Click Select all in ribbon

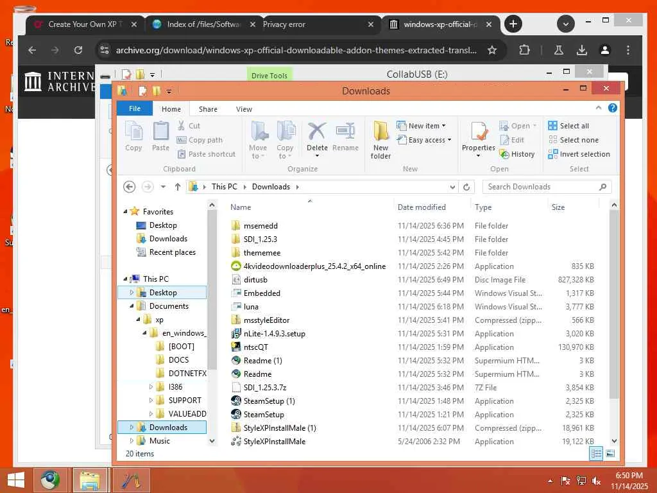point(568,126)
